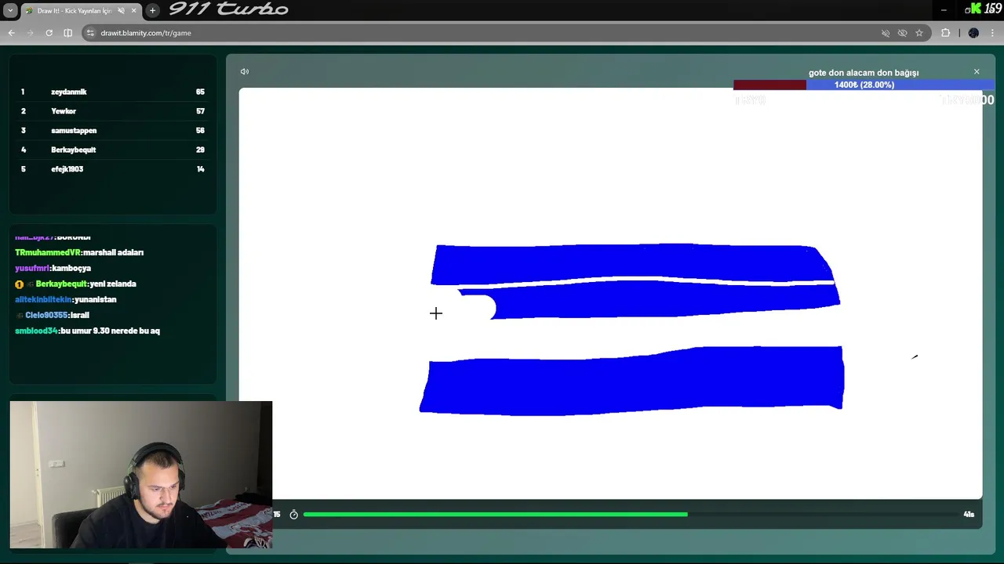The image size is (1004, 564).
Task: Open a new browser tab
Action: click(x=152, y=10)
